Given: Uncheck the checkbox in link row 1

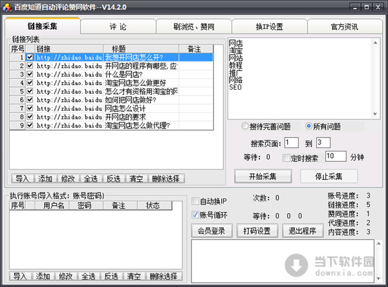Looking at the screenshot, I should pos(30,57).
